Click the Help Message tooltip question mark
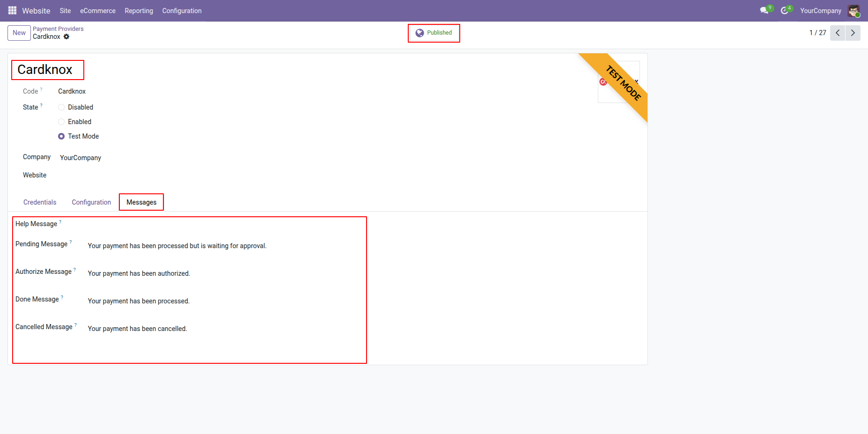This screenshot has width=868, height=434. 60,222
